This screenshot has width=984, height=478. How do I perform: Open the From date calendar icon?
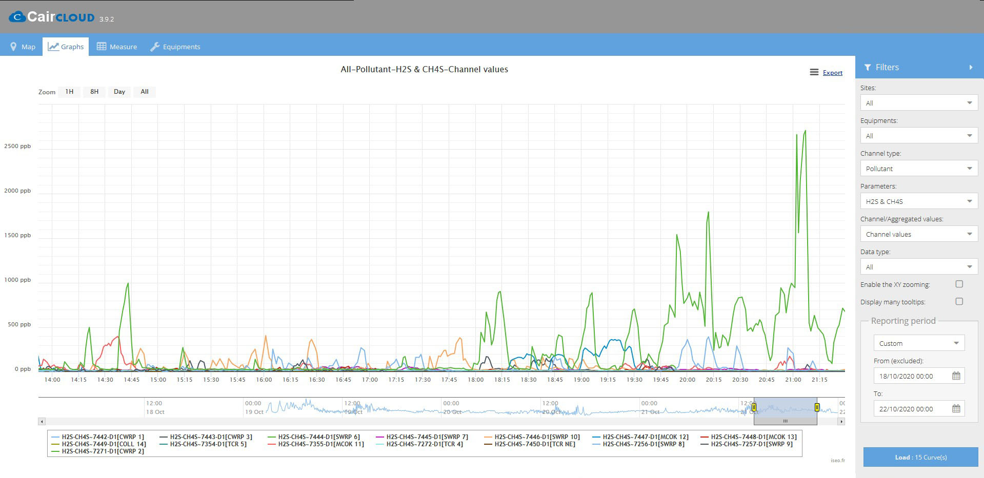956,376
